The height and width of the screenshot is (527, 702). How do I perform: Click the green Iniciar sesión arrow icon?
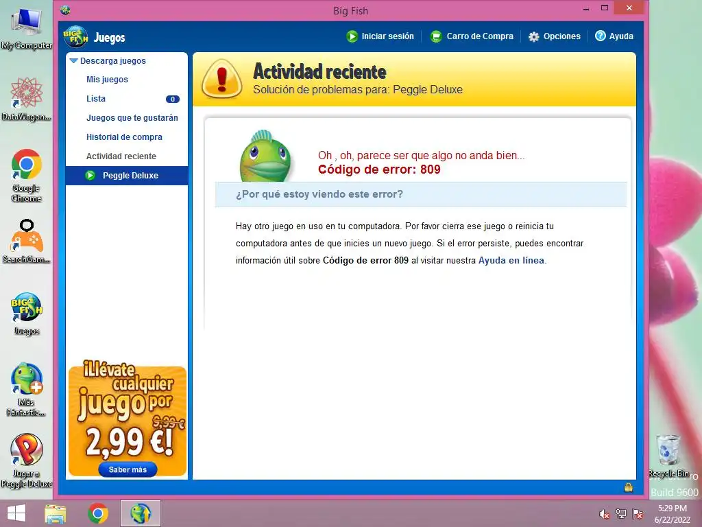352,36
